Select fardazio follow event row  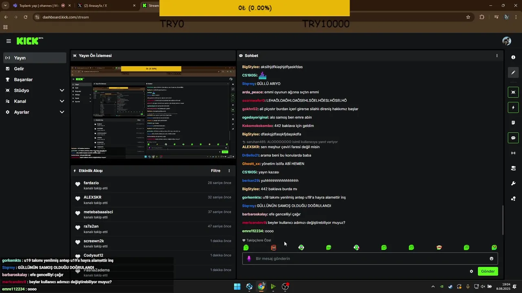153,186
